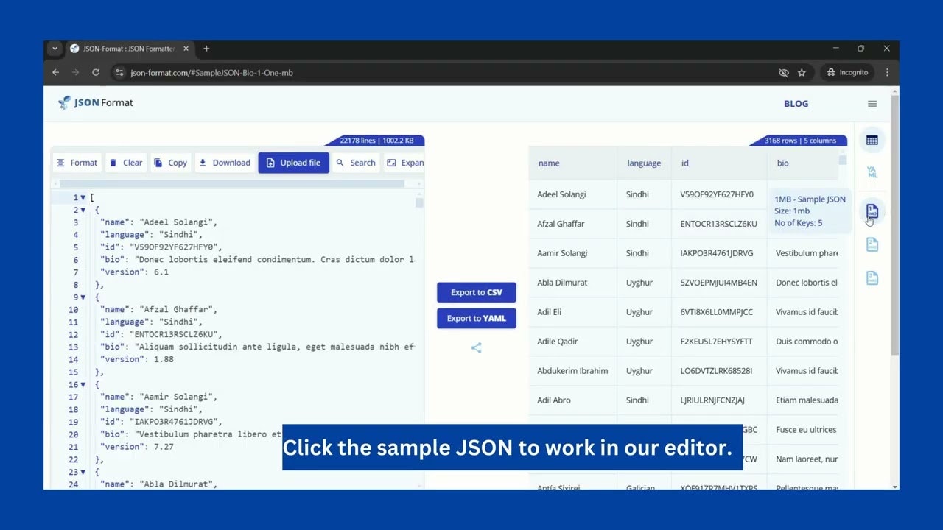
Task: Export the data to YAML
Action: point(476,318)
